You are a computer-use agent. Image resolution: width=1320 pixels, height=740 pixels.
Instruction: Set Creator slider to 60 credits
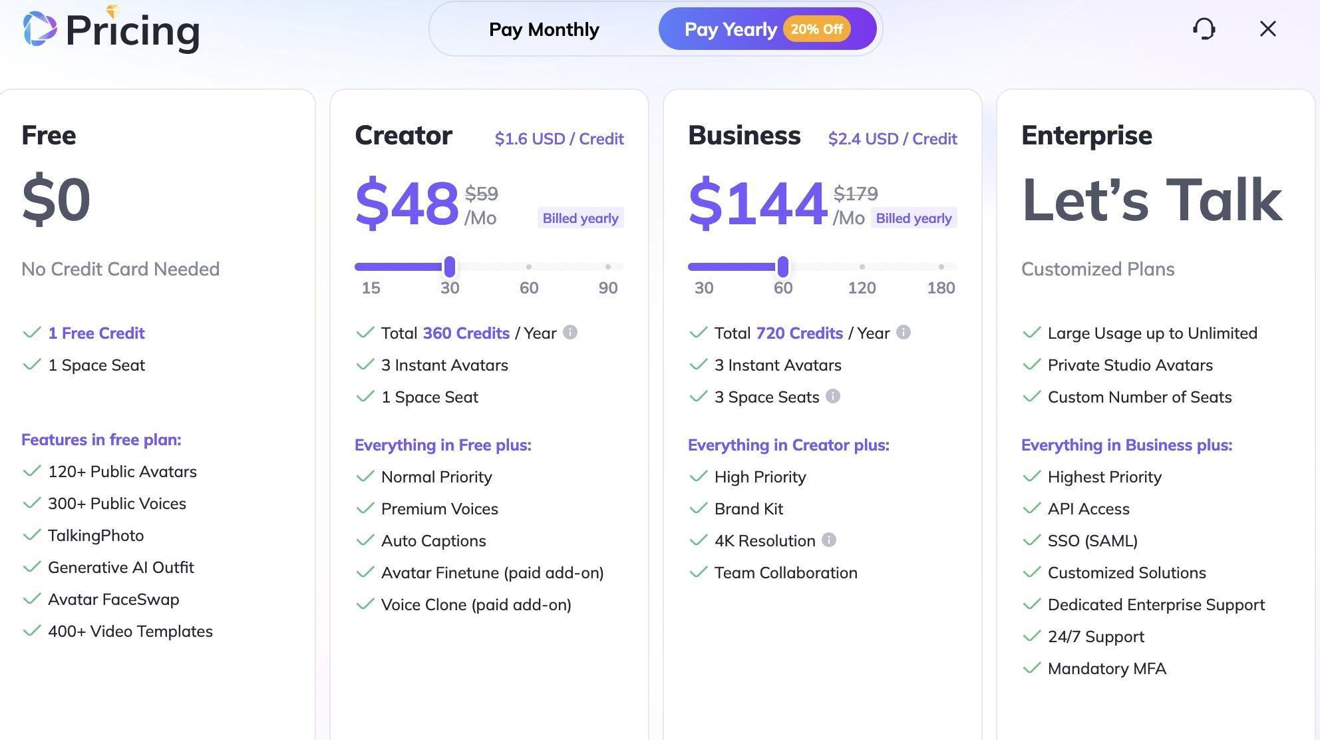pos(529,267)
